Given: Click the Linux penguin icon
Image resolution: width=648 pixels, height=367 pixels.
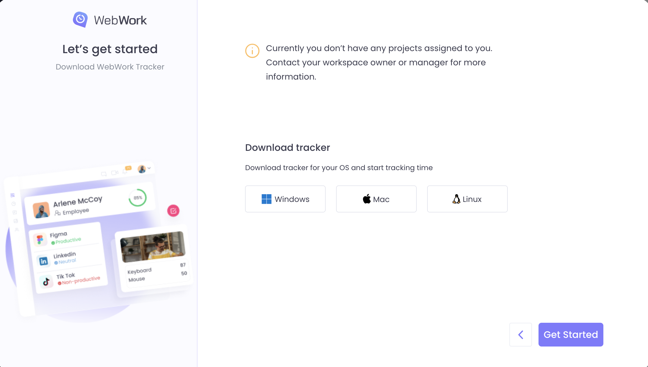Looking at the screenshot, I should 456,199.
